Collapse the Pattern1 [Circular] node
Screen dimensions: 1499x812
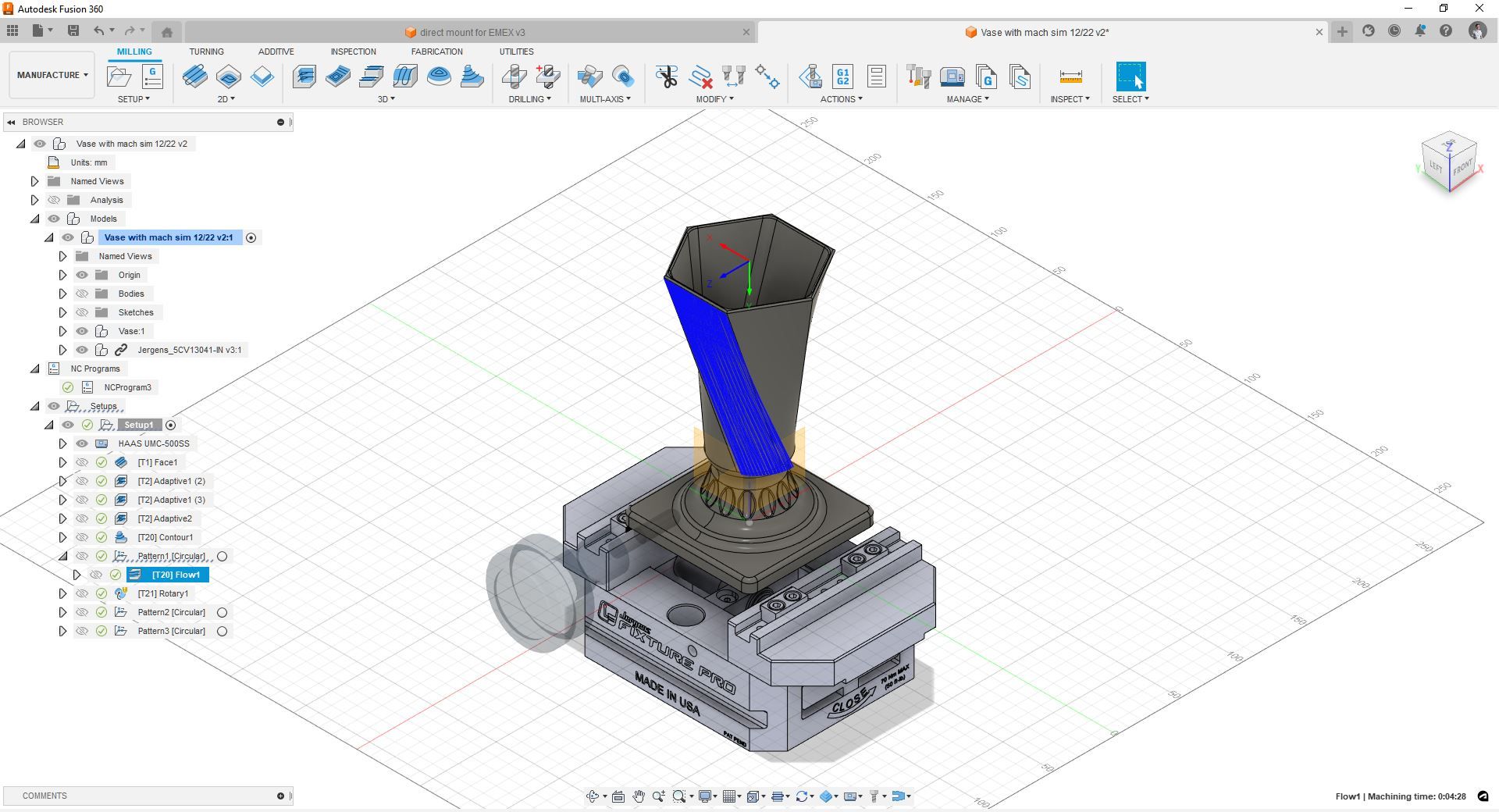[x=62, y=556]
